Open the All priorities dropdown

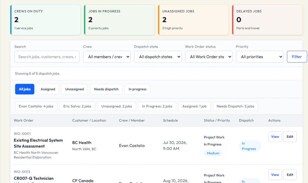click(259, 57)
